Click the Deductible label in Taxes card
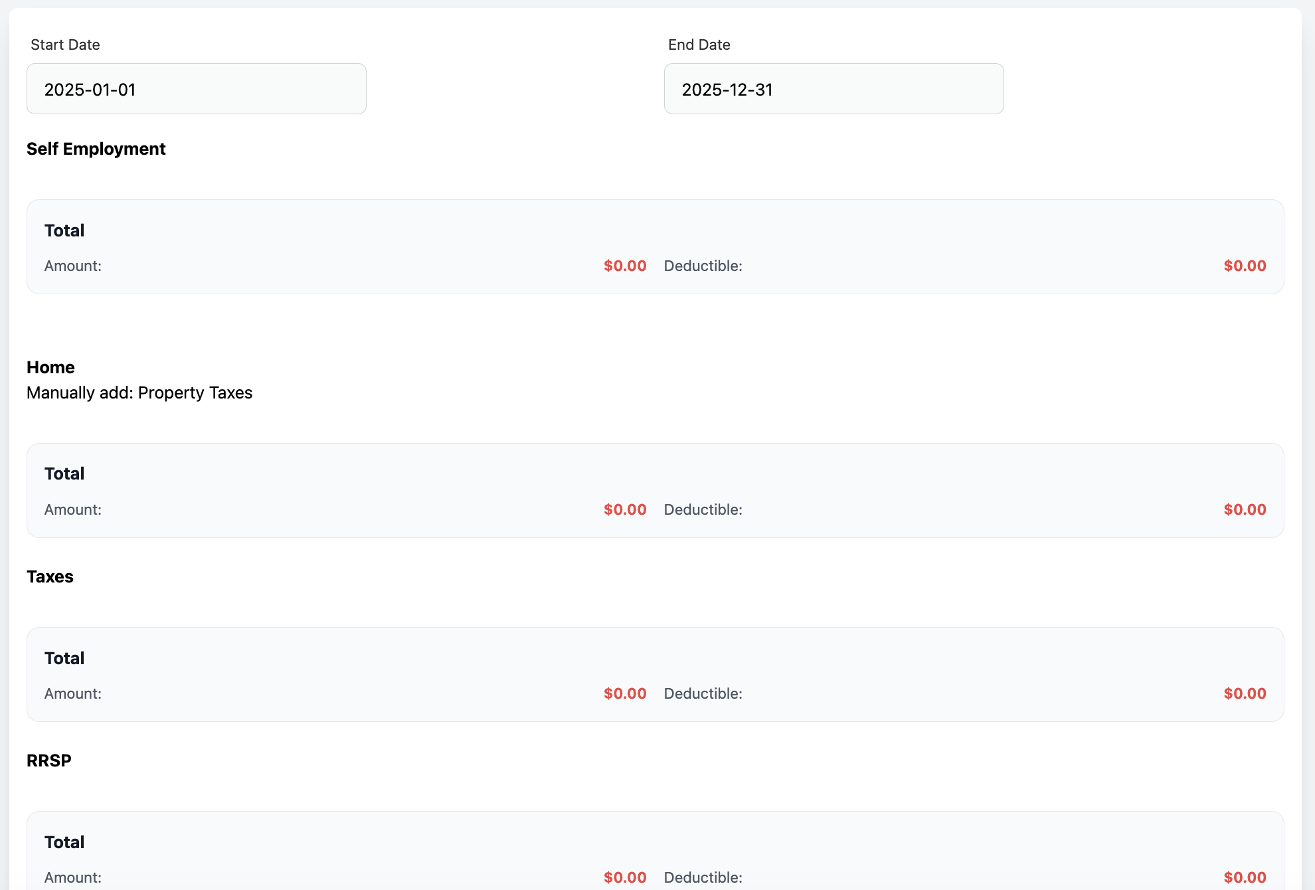Screen dimensions: 1315x890 pos(703,693)
